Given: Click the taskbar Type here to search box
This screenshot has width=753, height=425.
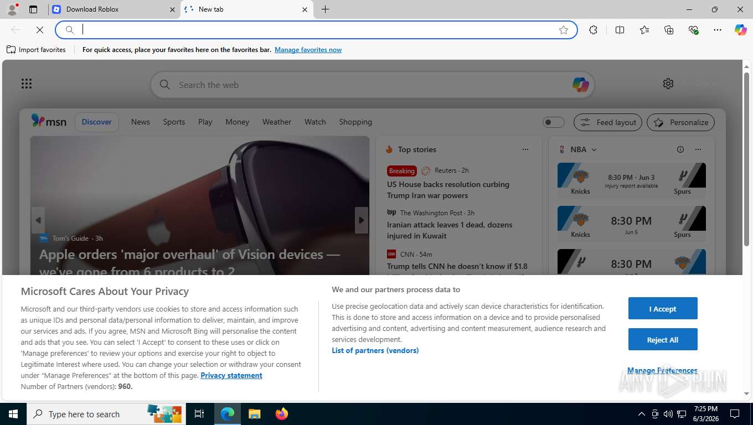Looking at the screenshot, I should pyautogui.click(x=105, y=414).
